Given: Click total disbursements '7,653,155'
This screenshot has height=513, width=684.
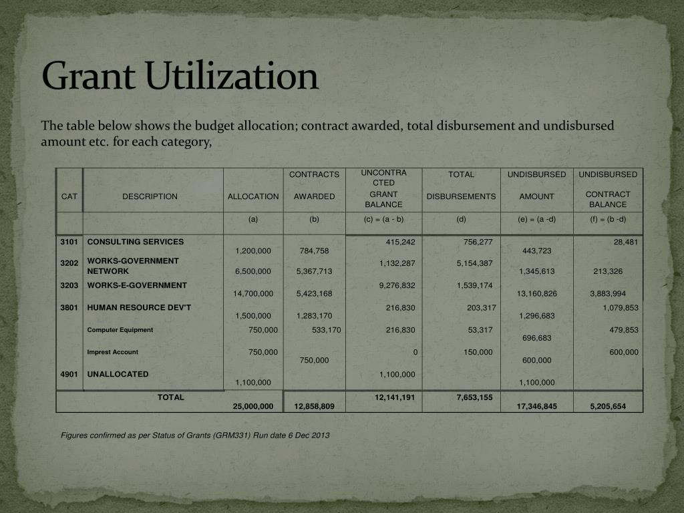Looking at the screenshot, I should pos(475,397).
